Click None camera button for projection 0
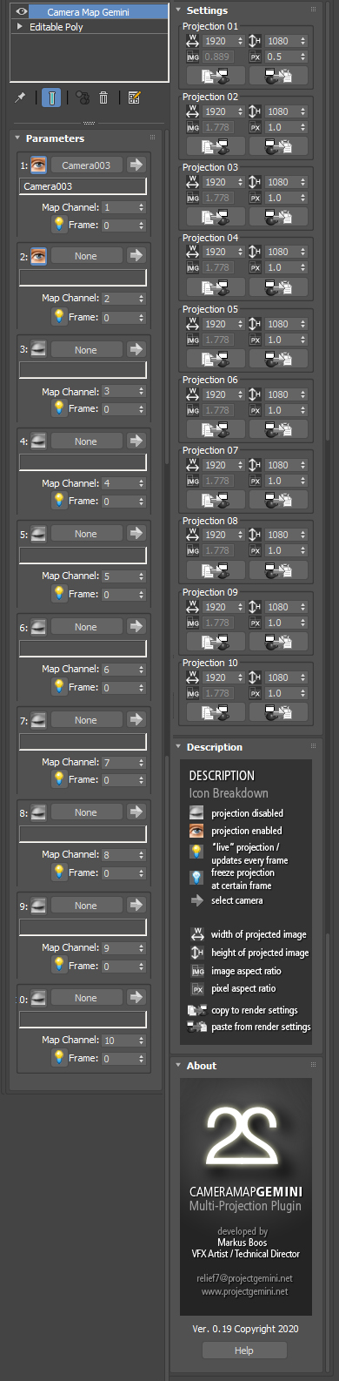 point(86,998)
